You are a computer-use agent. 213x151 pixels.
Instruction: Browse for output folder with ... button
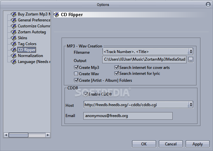[x=191, y=60]
